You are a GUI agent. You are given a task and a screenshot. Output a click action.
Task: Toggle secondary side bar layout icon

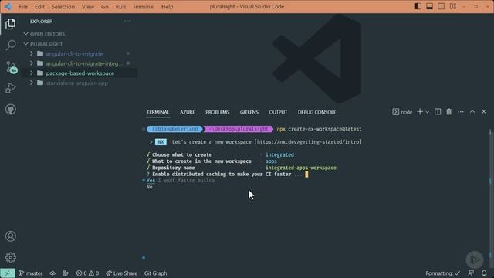[441, 6]
